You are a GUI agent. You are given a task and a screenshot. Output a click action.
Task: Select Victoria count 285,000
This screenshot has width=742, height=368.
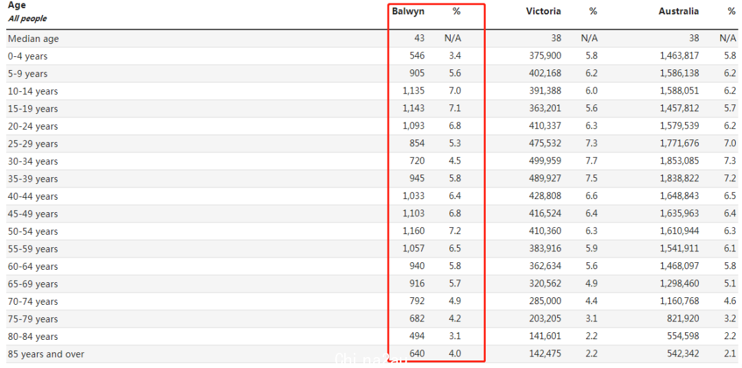546,301
